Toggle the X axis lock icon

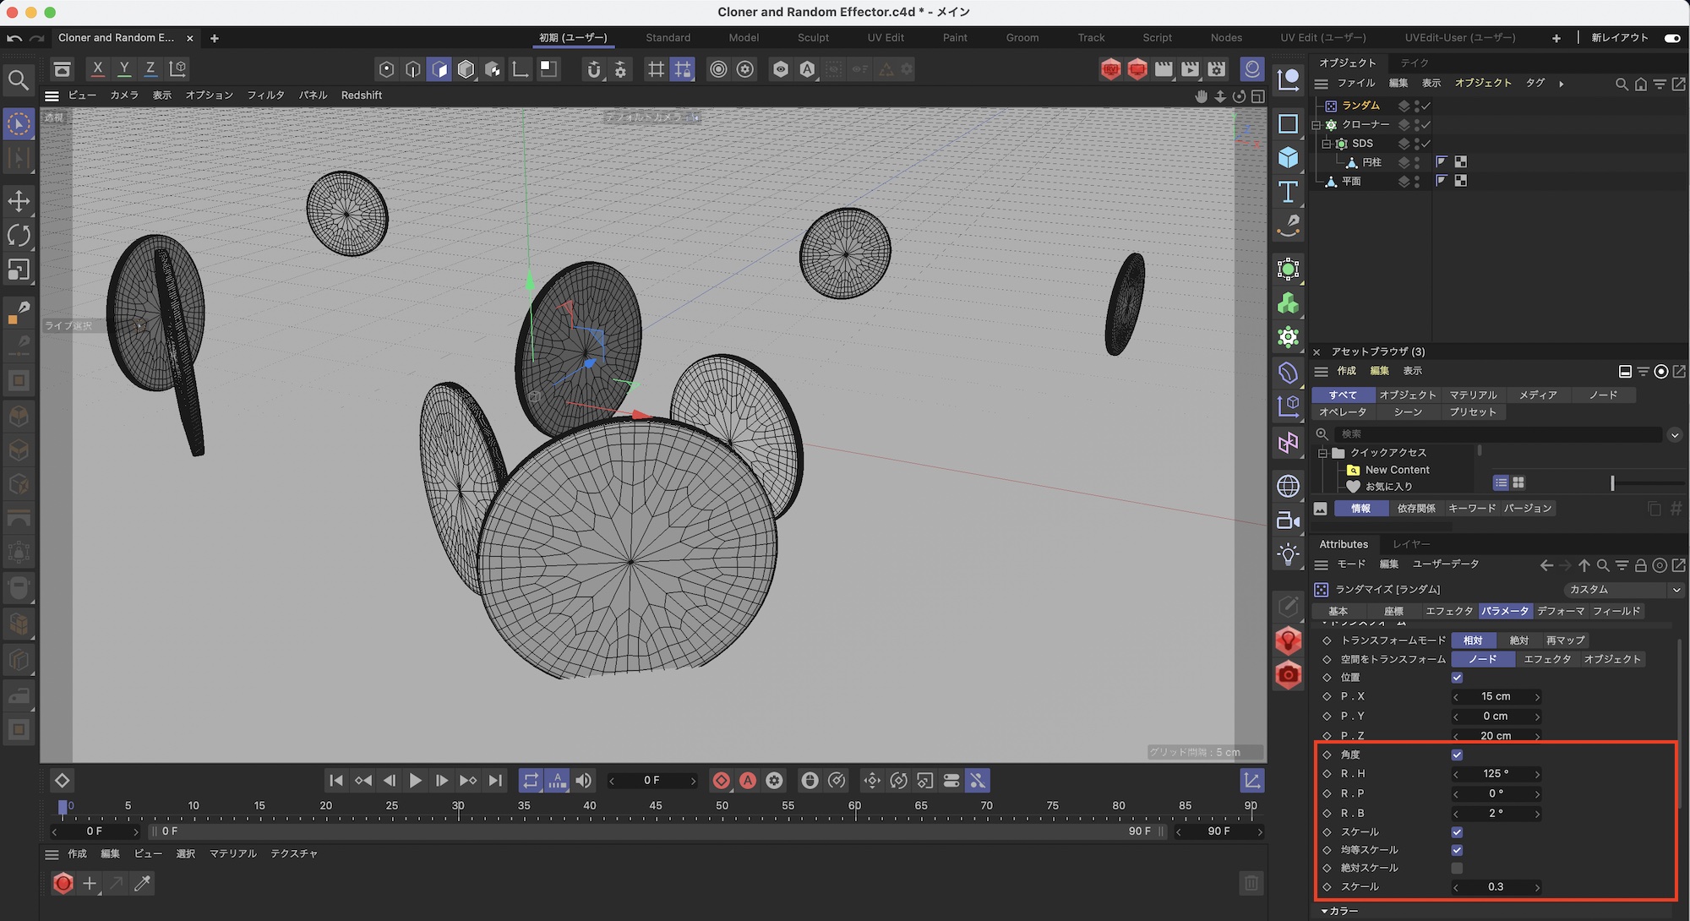[98, 68]
